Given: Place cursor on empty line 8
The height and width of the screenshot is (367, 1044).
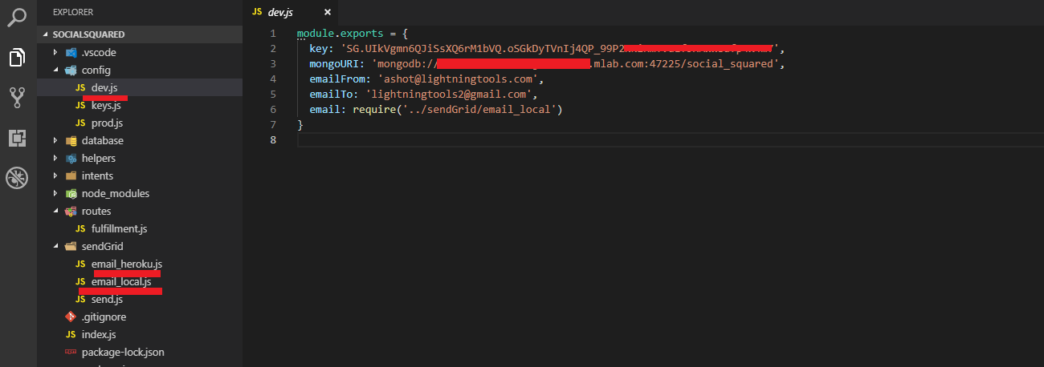Looking at the screenshot, I should point(482,140).
